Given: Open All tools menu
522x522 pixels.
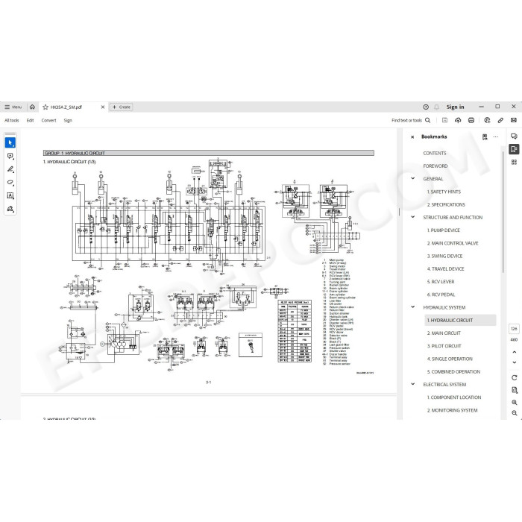Looking at the screenshot, I should point(12,120).
